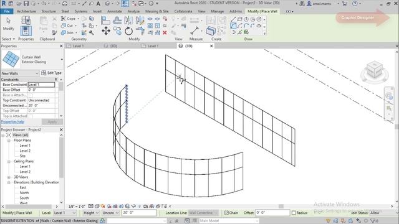Image resolution: width=399 pixels, height=224 pixels.
Task: Switch to the first Level 1 view tab
Action: point(78,46)
